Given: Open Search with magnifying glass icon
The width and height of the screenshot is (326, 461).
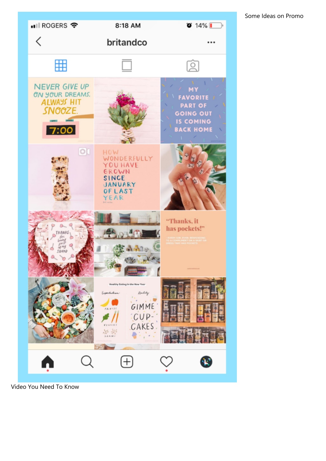Looking at the screenshot, I should click(x=87, y=362).
